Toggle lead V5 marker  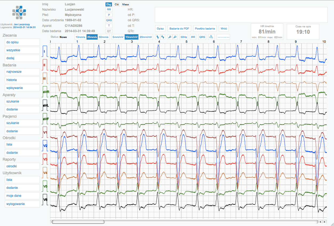pyautogui.click(x=45, y=186)
